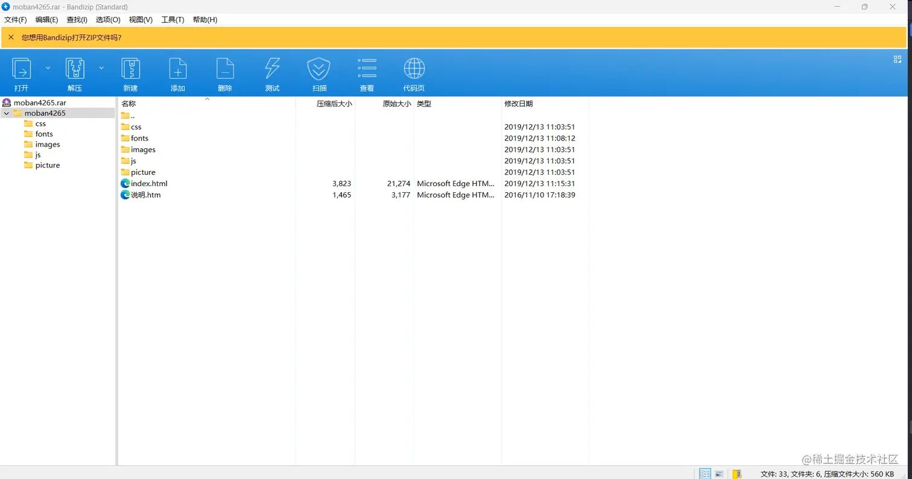Select the images folder in the tree
912x479 pixels.
(48, 145)
